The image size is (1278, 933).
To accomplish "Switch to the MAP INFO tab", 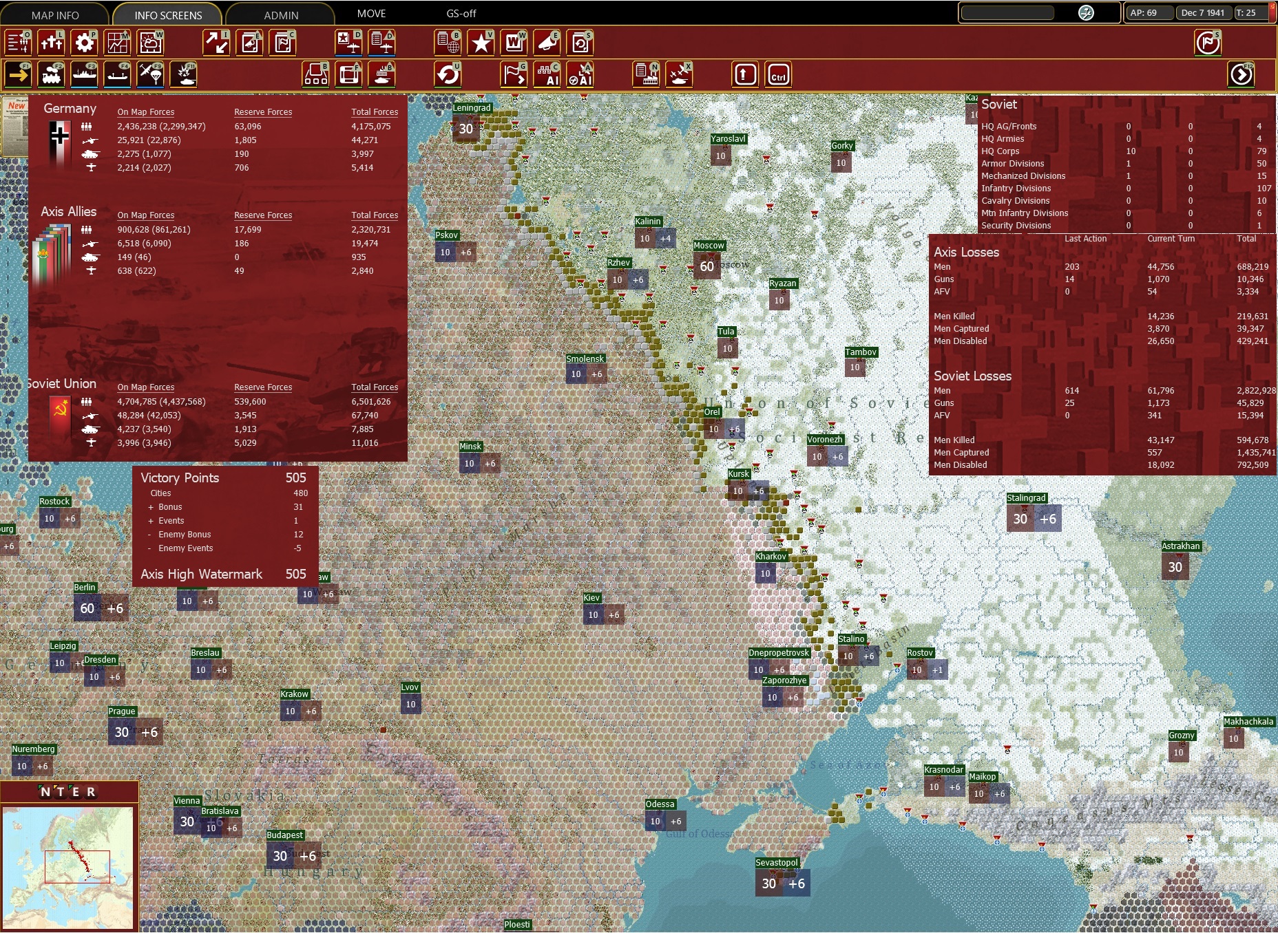I will [x=55, y=14].
